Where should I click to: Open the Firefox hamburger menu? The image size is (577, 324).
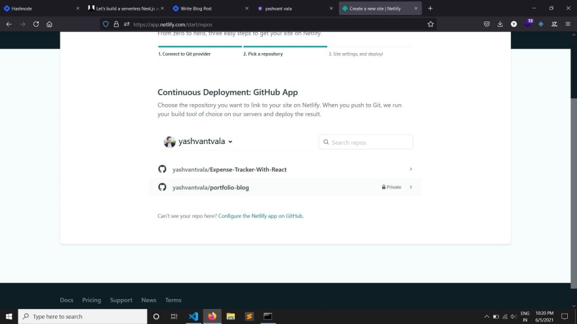(568, 24)
